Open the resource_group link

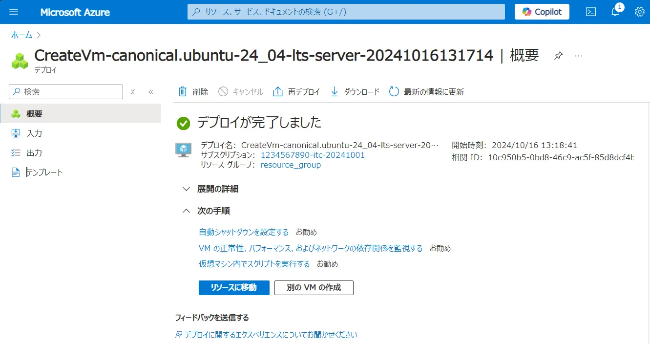point(291,165)
